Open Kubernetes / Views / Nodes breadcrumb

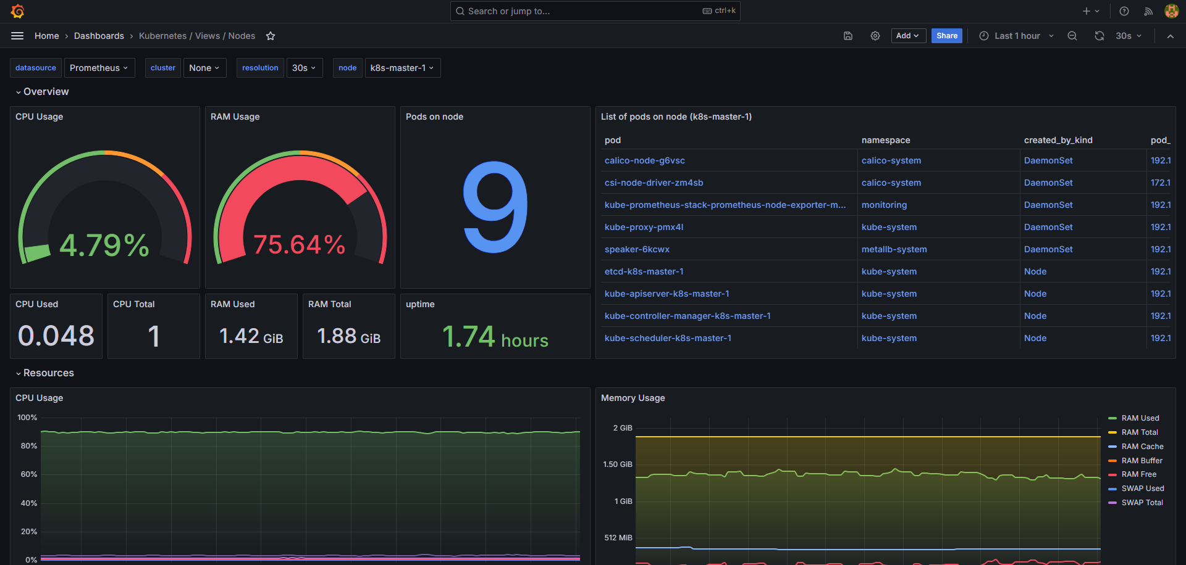[x=197, y=36]
